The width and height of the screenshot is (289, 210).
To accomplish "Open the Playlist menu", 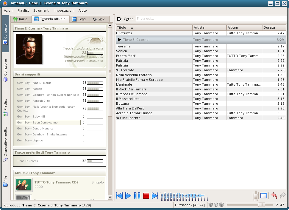I will [x=23, y=10].
